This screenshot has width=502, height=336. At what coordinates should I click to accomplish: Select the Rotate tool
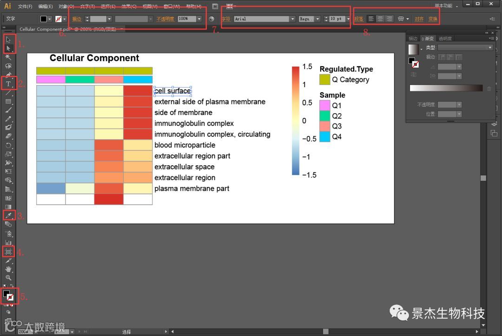coord(8,145)
